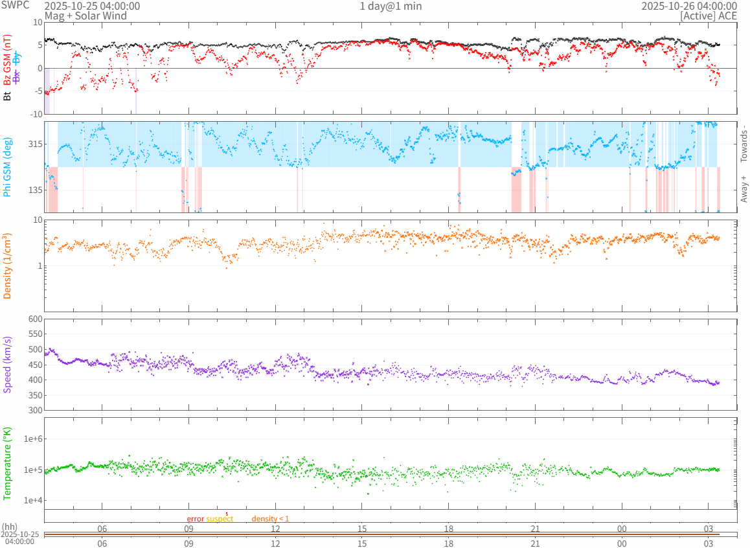Open the [Active] ACE source selector

click(709, 15)
